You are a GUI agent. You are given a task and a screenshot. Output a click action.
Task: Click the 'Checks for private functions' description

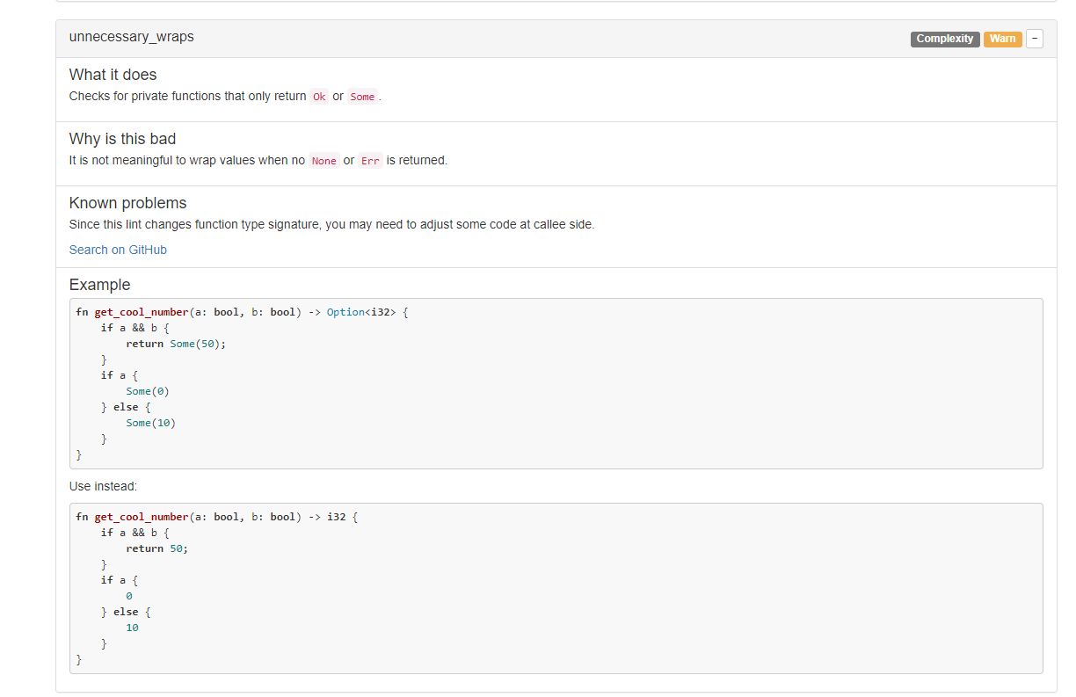tap(226, 97)
